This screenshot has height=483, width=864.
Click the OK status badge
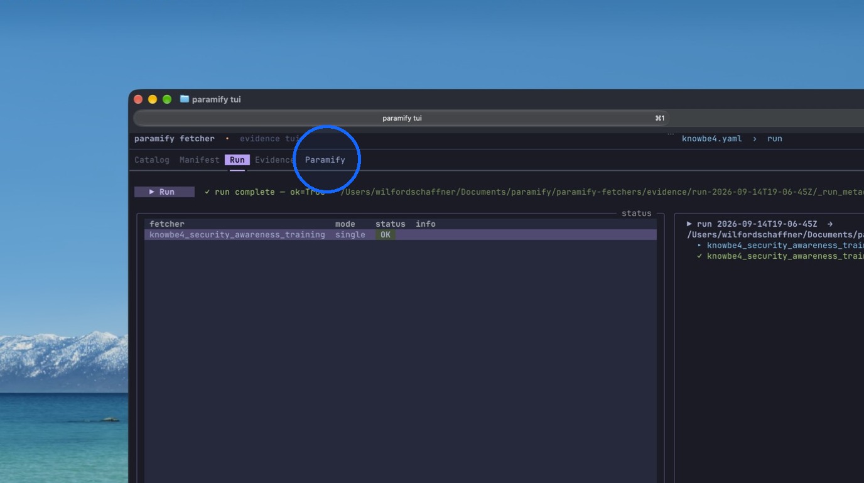pyautogui.click(x=386, y=234)
